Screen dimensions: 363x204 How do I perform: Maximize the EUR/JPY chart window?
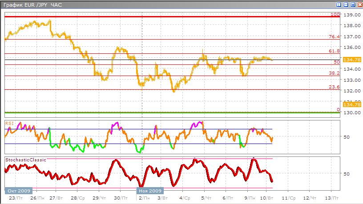(x=352, y=5)
